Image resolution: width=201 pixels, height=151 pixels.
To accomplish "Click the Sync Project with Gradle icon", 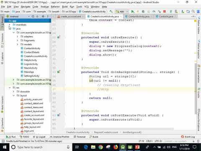I will coord(171,11).
